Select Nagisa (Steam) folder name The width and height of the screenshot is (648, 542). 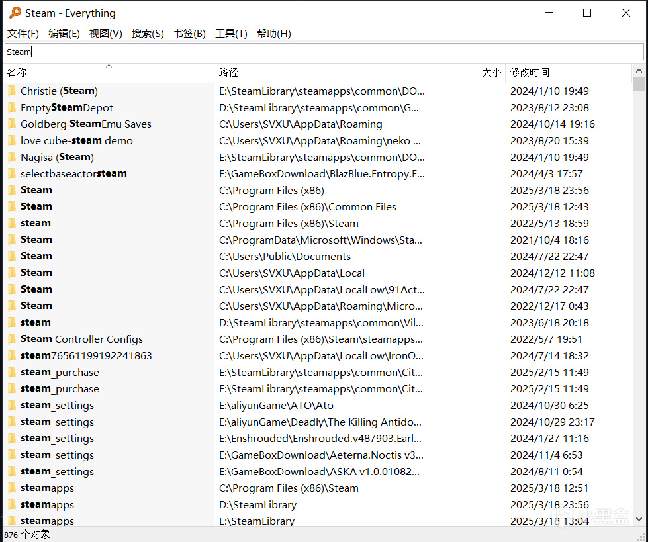(x=57, y=157)
